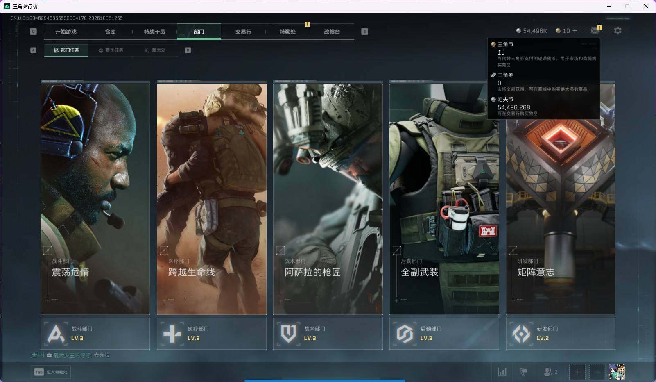Viewport: 656px width, 382px height.
Task: Open the 军需处 sub-tab
Action: [x=155, y=50]
